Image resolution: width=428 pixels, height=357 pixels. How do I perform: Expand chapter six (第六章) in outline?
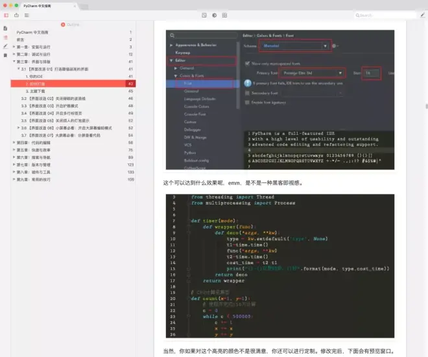[14, 157]
